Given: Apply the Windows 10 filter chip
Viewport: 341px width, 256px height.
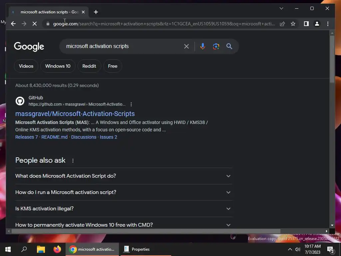Looking at the screenshot, I should click(x=58, y=66).
